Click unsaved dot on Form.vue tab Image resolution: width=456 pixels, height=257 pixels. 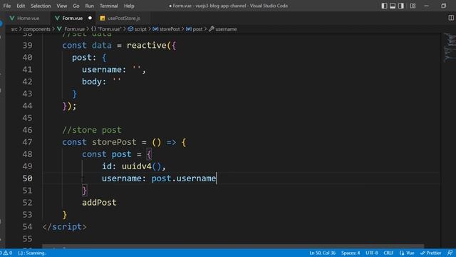click(x=90, y=18)
